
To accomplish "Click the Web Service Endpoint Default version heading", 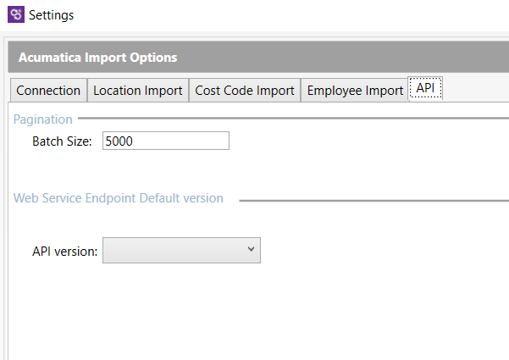I will [x=119, y=198].
